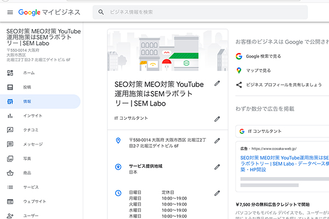The image size is (329, 219).
Task: Click the 月曜日 hours row
Action: click(158, 198)
